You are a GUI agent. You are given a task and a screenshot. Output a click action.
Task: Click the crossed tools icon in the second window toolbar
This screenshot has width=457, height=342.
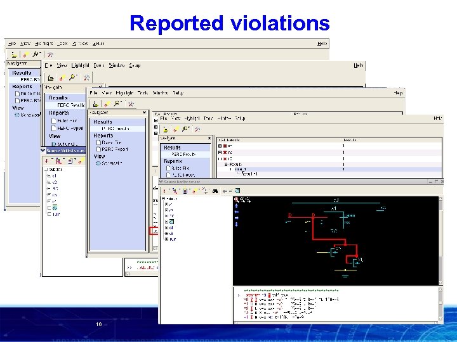tap(86, 78)
